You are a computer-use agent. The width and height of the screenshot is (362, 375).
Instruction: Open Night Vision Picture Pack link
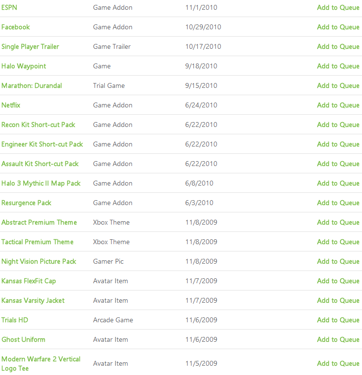pos(38,262)
